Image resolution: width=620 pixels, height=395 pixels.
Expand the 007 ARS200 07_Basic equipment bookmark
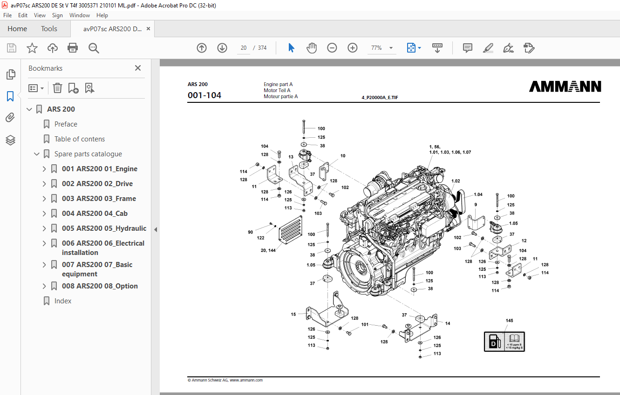45,265
